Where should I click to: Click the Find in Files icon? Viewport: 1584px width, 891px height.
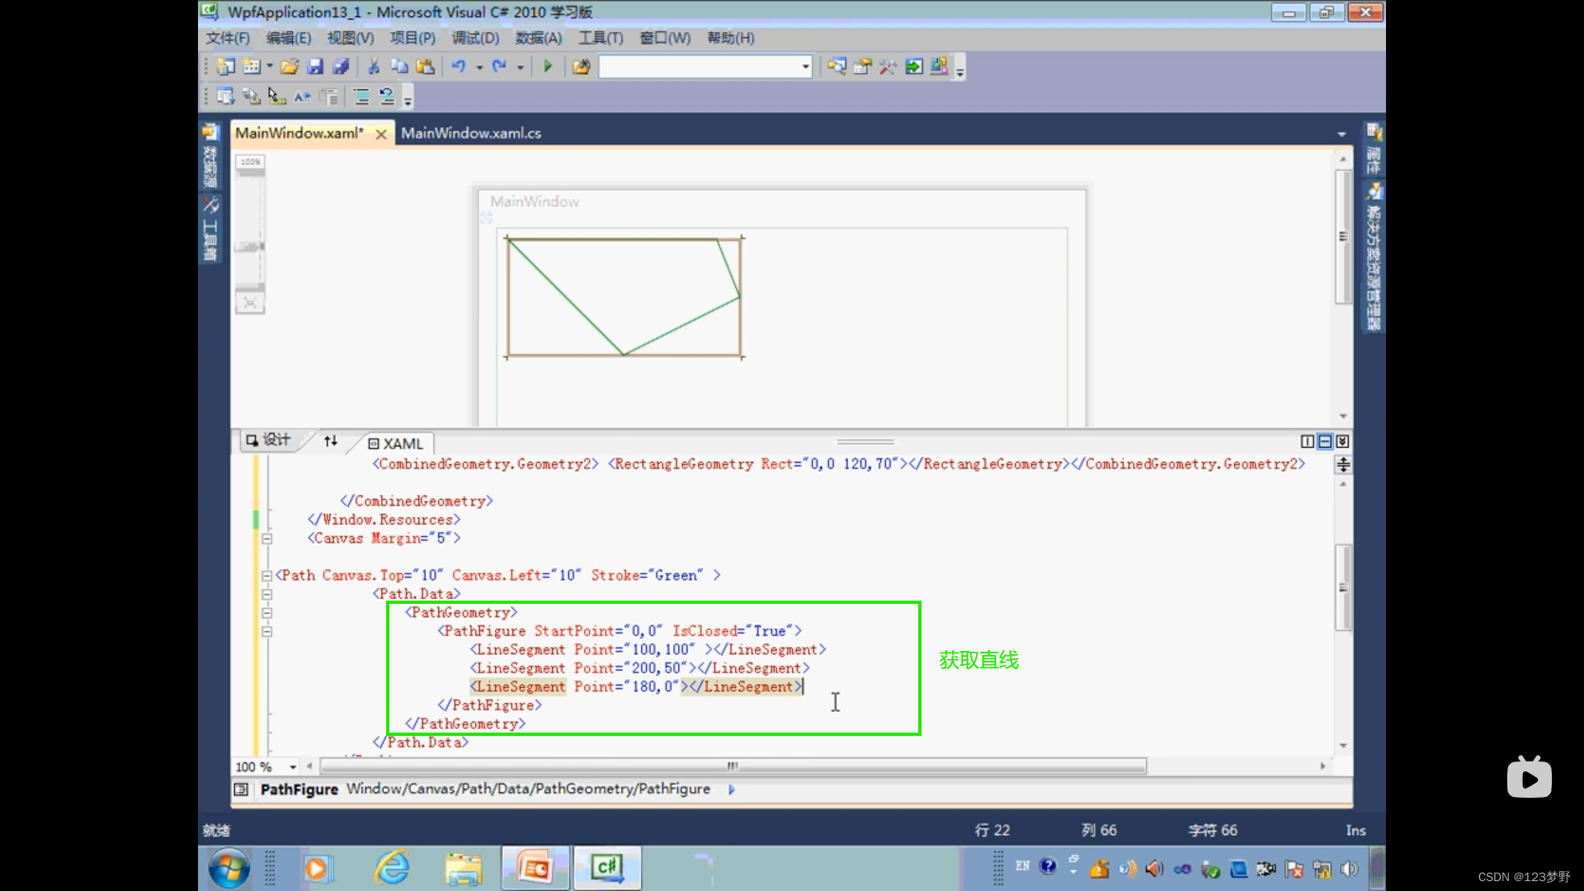click(x=582, y=67)
